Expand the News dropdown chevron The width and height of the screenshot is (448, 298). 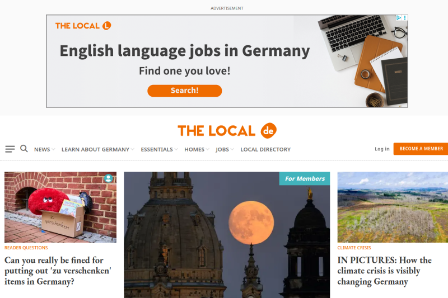(x=53, y=149)
